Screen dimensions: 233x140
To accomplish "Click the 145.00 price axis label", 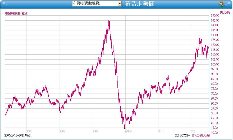I will (215, 20).
